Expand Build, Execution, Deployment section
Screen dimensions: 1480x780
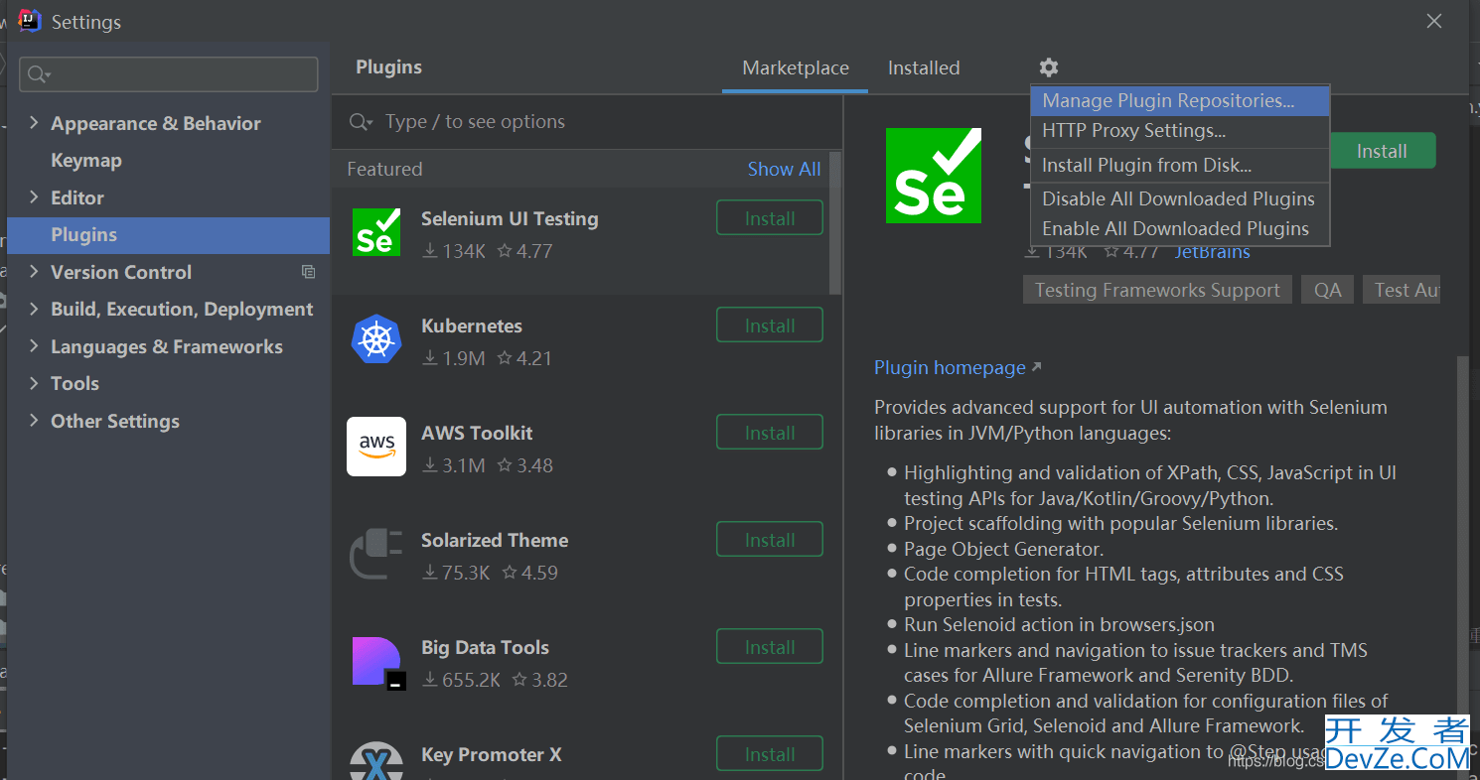(34, 309)
